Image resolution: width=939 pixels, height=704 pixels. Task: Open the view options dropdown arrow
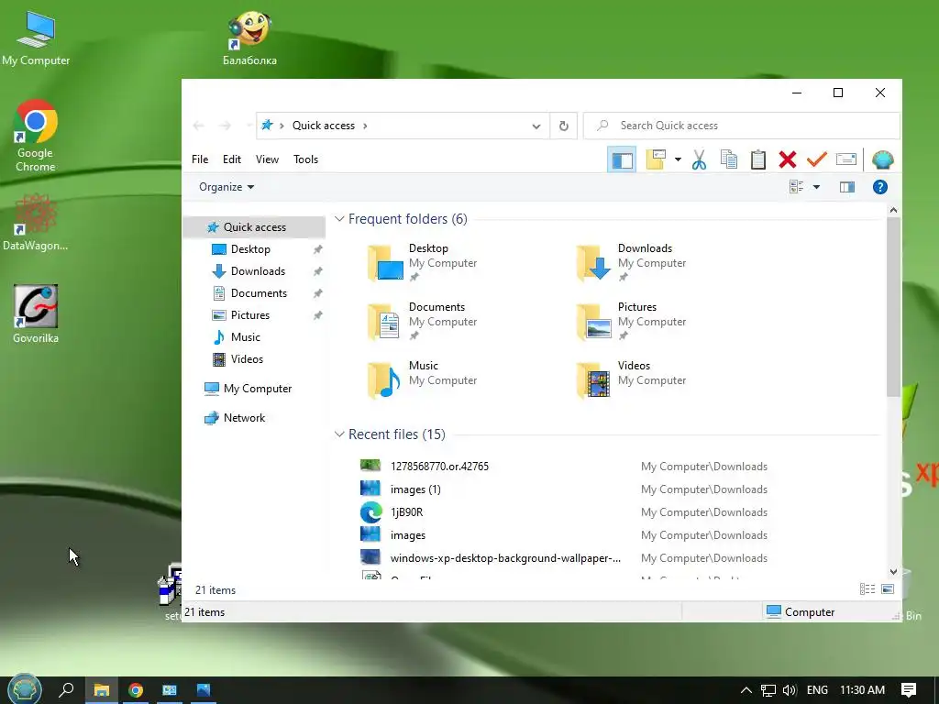816,187
